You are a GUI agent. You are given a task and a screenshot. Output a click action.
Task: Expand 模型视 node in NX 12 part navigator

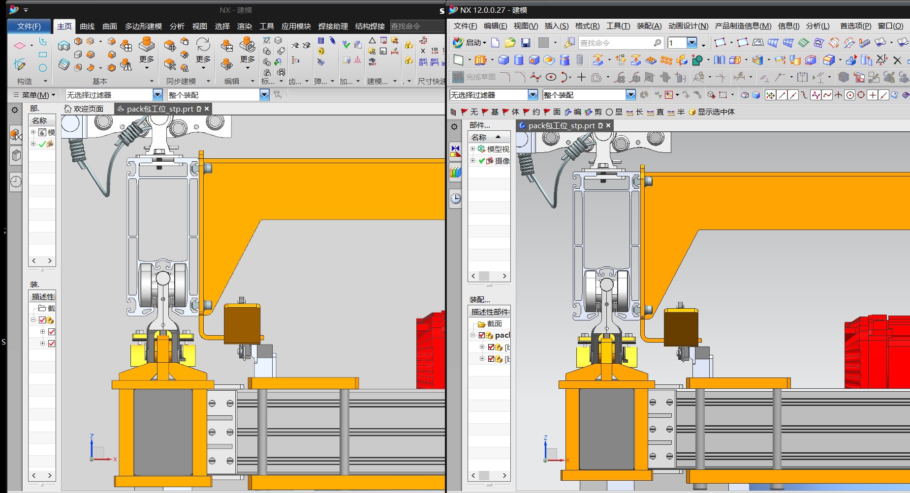point(472,148)
